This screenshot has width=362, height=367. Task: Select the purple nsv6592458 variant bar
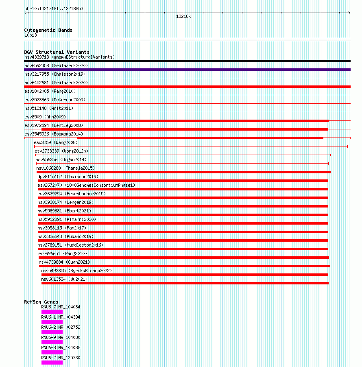coord(187,70)
